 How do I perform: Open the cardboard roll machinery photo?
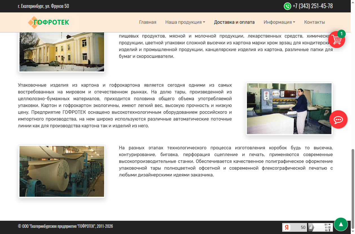[x=62, y=171]
